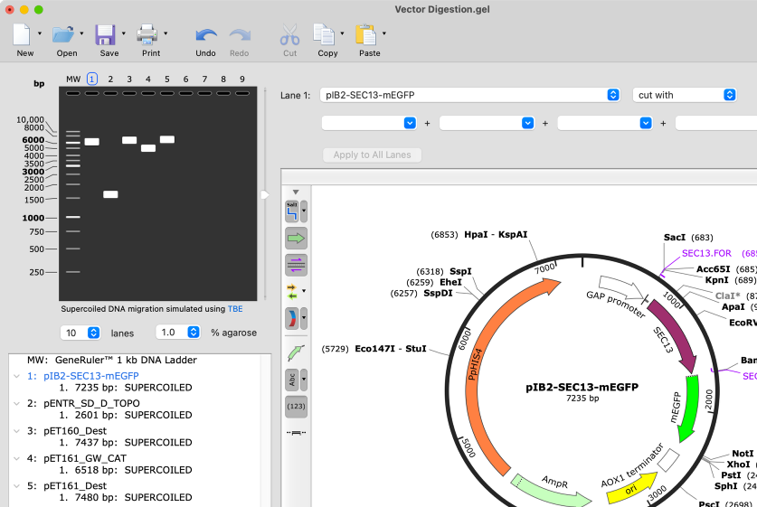Open the 'cut with' dropdown
This screenshot has height=507, width=757.
(685, 95)
